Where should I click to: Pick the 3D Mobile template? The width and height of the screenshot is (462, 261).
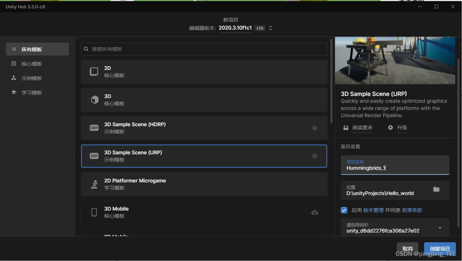[x=204, y=212]
